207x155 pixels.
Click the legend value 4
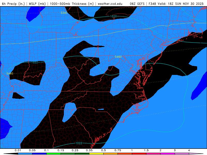click(x=189, y=150)
